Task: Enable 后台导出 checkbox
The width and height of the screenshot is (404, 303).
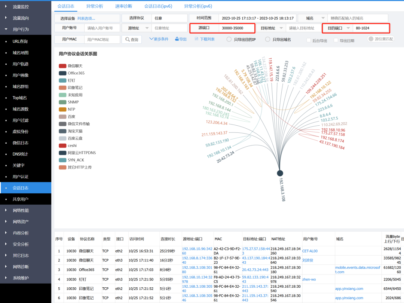Action: (308, 40)
